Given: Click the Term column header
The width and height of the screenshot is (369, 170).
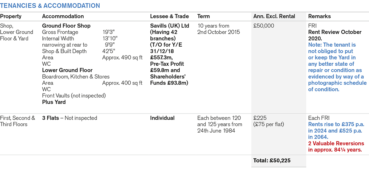Looking at the screenshot, I should click(204, 17).
